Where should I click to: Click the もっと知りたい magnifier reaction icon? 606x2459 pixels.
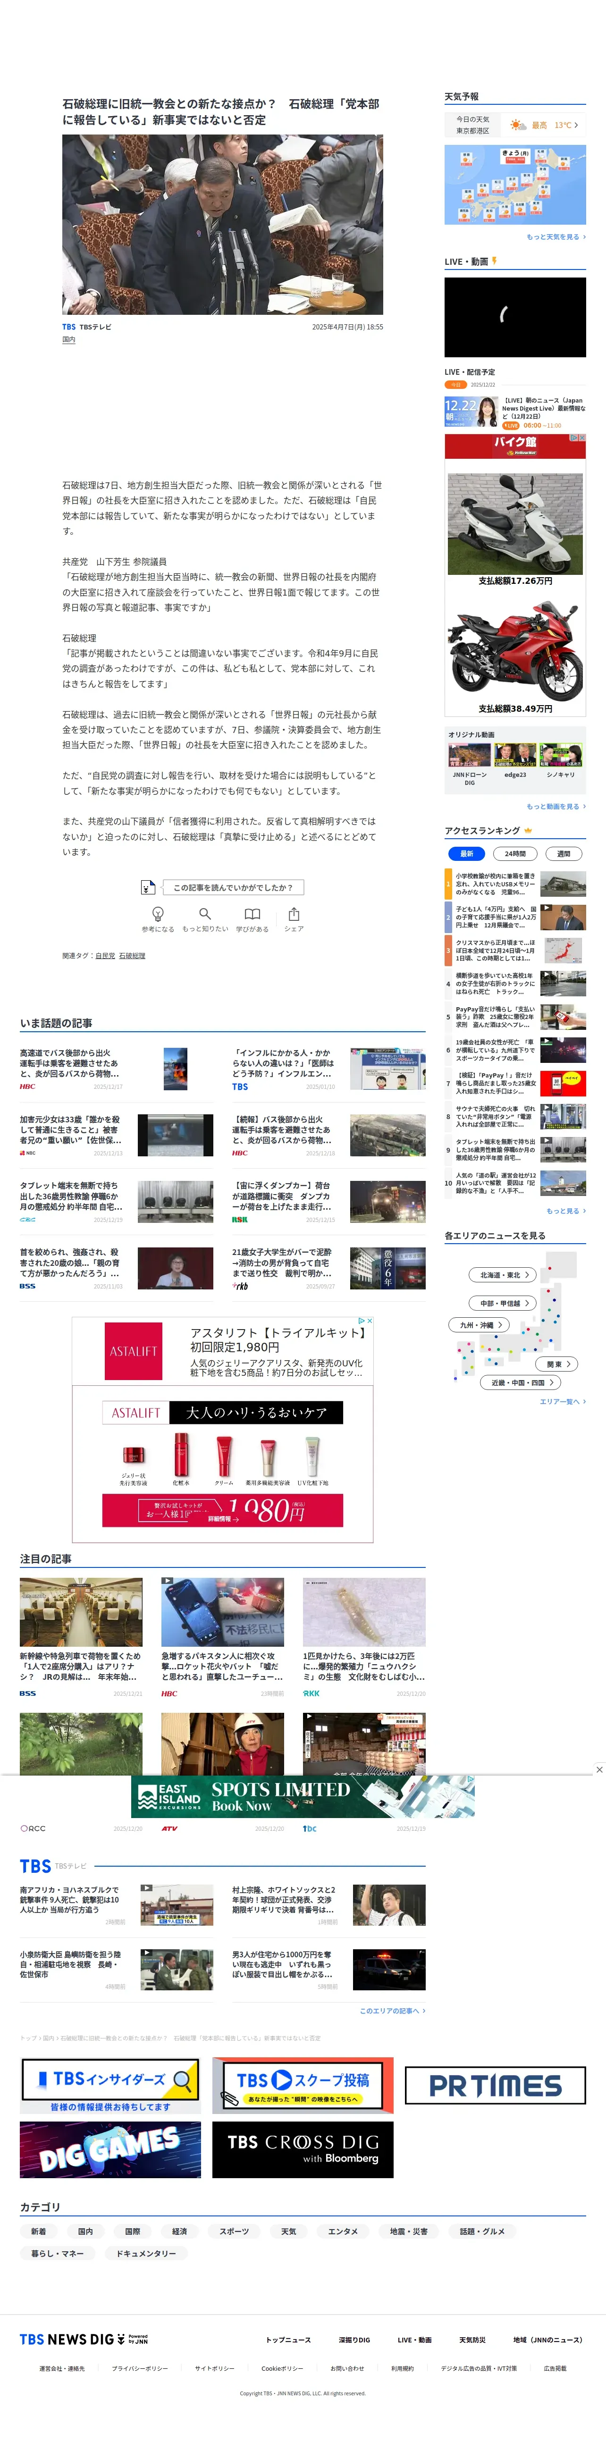205,914
